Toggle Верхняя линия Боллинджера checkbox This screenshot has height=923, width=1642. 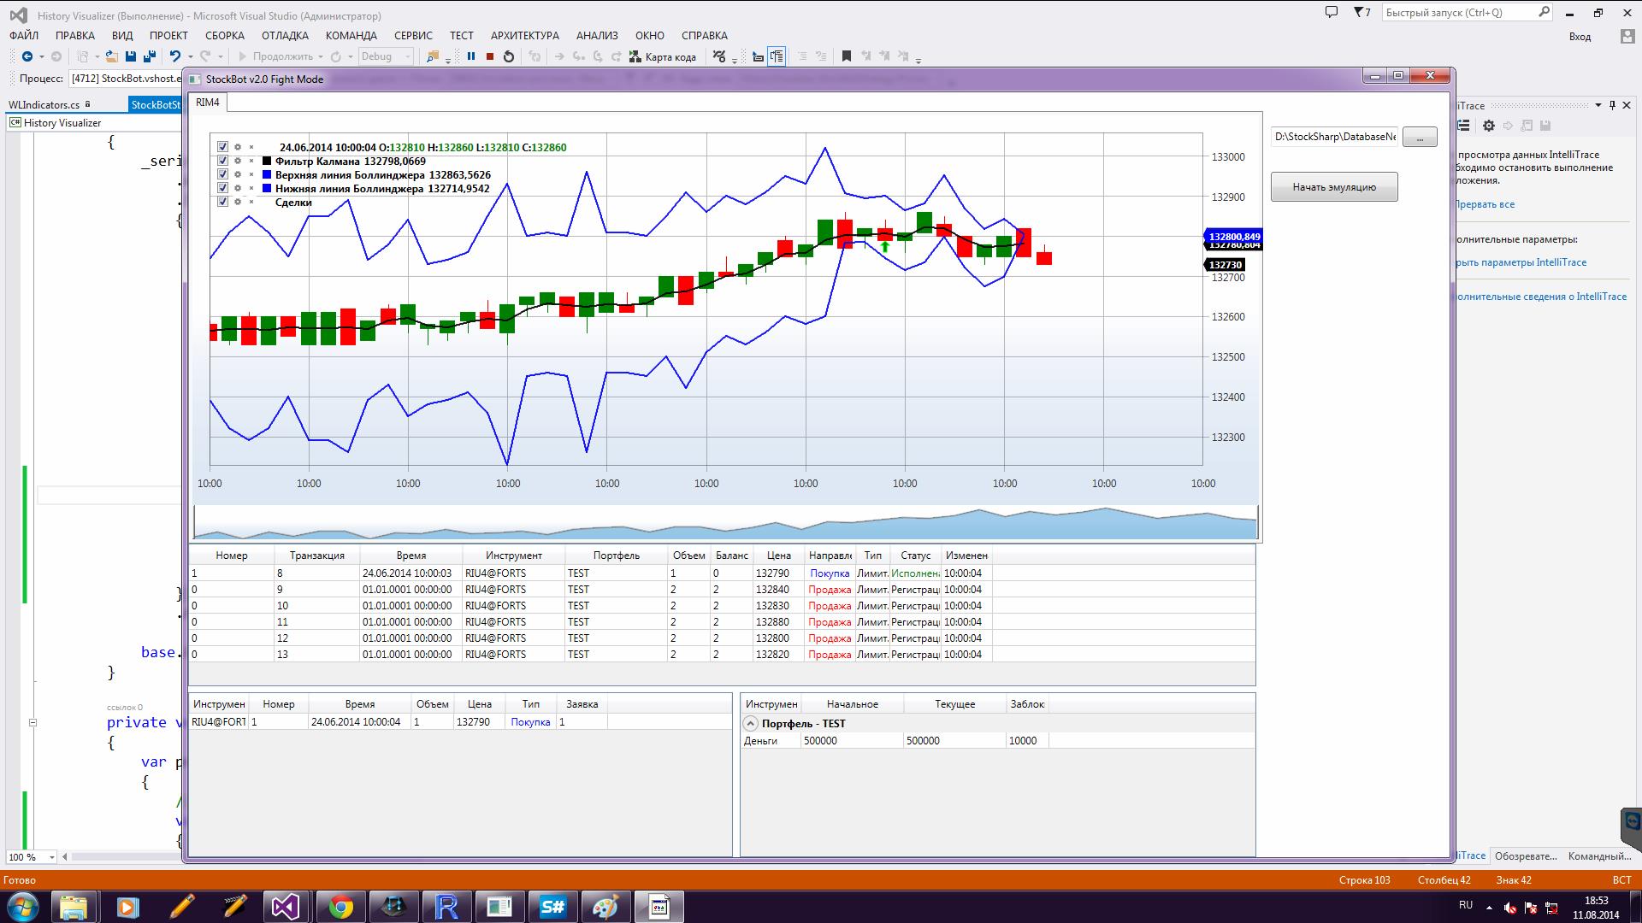[222, 174]
